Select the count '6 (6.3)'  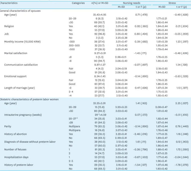tap(99, 19)
